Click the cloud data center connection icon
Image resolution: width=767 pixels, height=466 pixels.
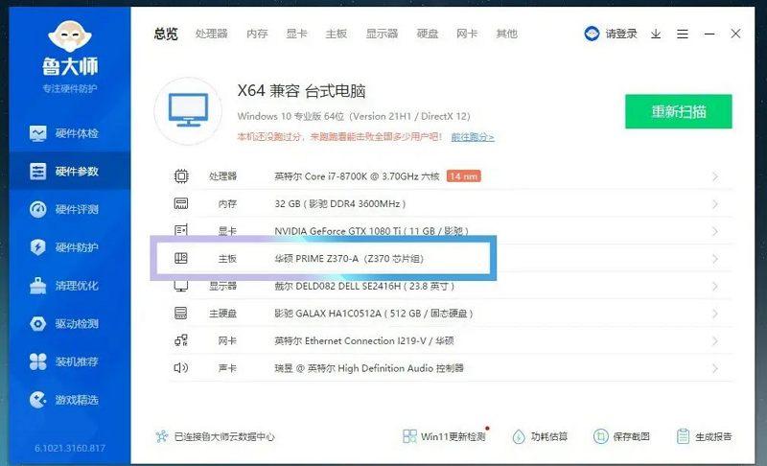click(162, 436)
